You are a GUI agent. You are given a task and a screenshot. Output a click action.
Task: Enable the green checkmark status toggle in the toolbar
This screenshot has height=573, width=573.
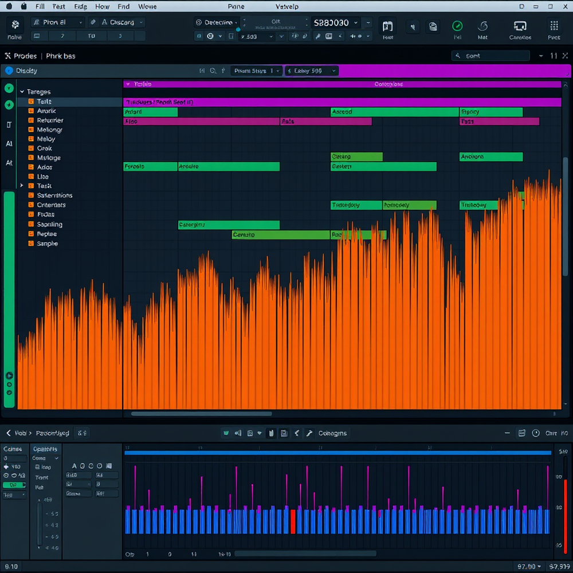(457, 26)
